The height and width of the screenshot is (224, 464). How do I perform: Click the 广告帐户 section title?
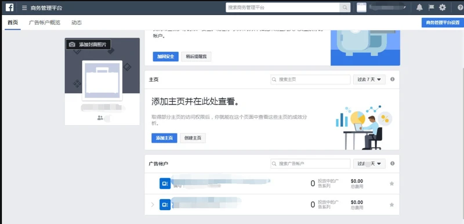pyautogui.click(x=158, y=164)
